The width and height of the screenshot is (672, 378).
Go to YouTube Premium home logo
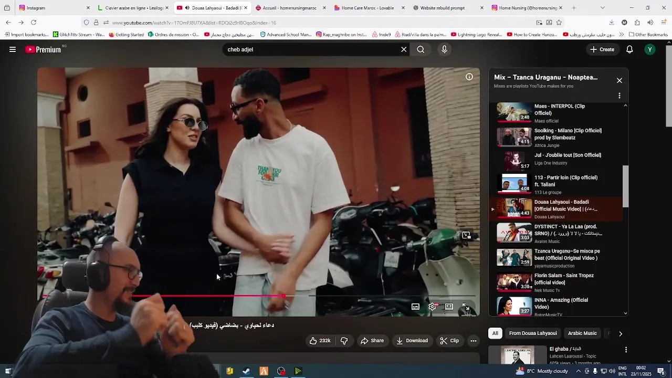click(x=43, y=49)
